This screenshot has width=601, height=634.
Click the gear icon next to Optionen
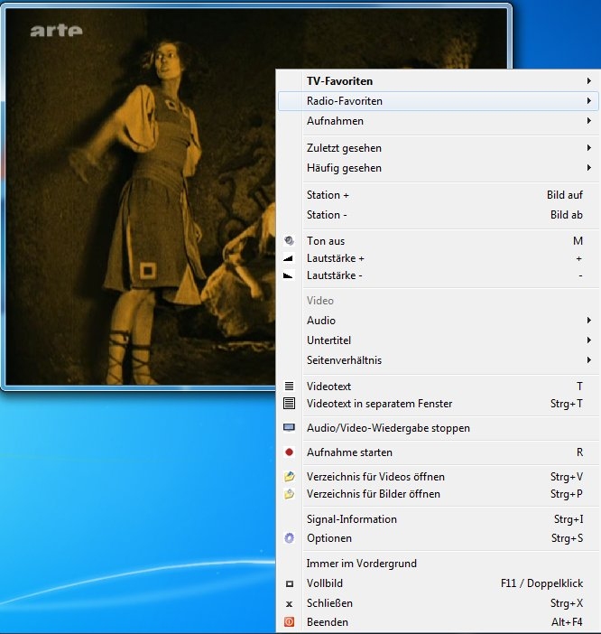(x=289, y=538)
